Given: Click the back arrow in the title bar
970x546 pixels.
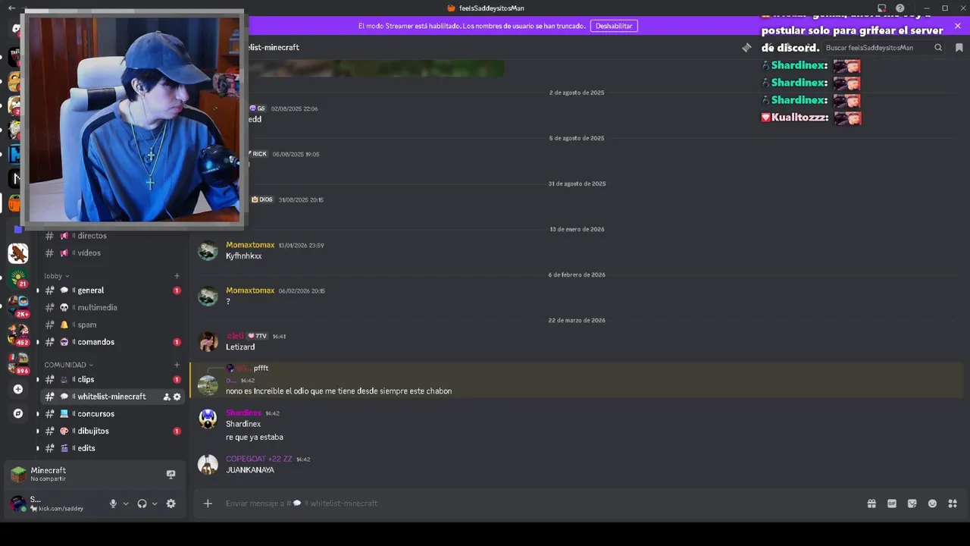Looking at the screenshot, I should (11, 8).
